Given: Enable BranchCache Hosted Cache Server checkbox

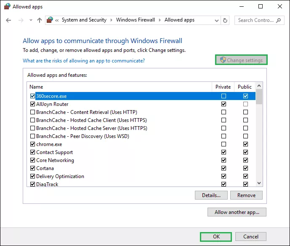Looking at the screenshot, I should click(32, 128).
